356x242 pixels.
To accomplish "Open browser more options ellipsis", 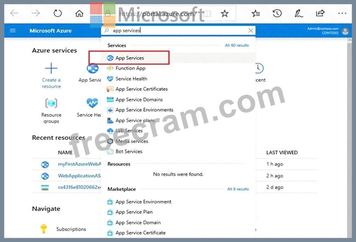I will click(342, 13).
